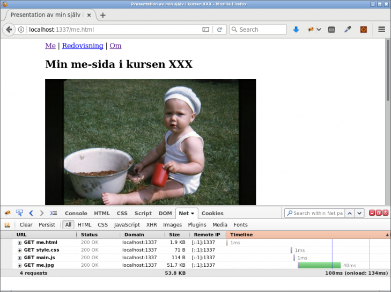This screenshot has width=391, height=292.
Task: Jump to next Net search match arrow
Action: pyautogui.click(x=359, y=213)
